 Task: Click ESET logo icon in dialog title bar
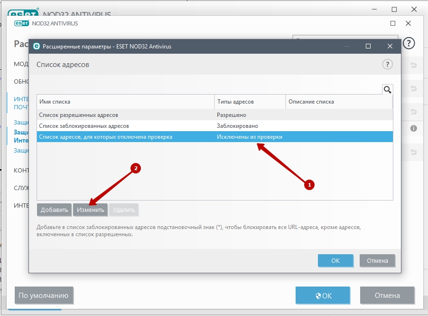[36, 47]
